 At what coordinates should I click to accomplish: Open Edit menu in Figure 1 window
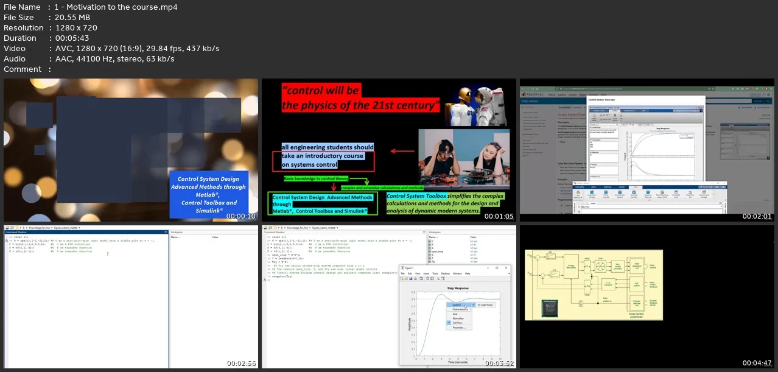410,273
